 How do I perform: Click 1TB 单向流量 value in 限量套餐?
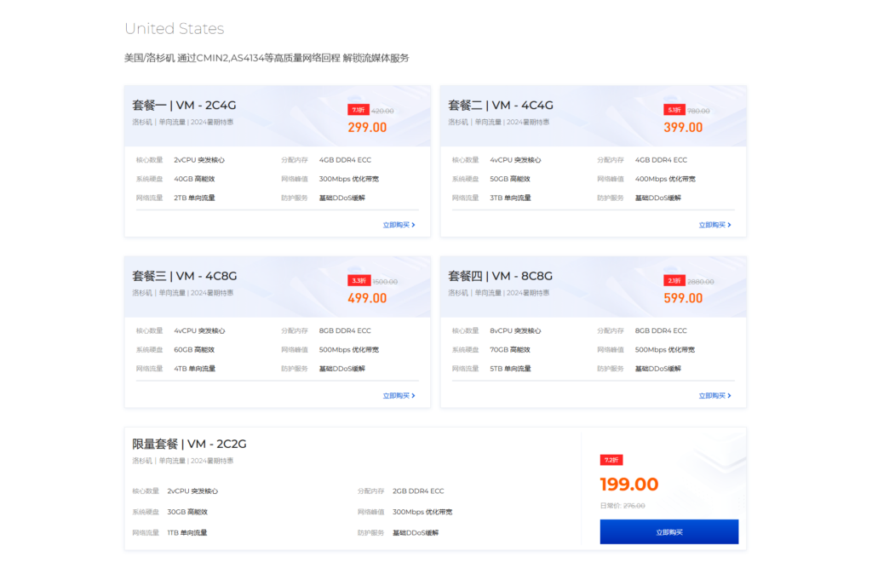pyautogui.click(x=186, y=533)
